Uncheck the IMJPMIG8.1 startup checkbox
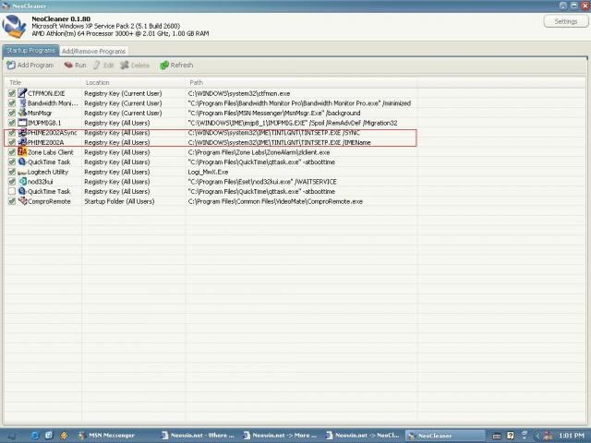This screenshot has width=591, height=443. point(12,123)
